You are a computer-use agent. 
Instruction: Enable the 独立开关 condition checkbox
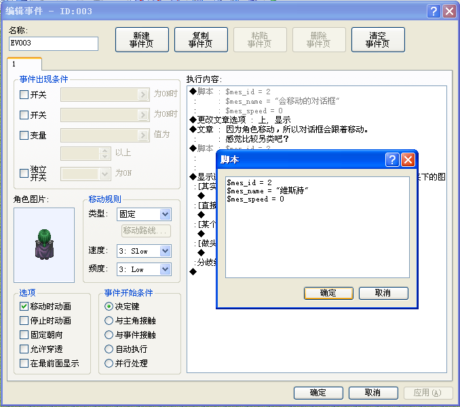click(24, 173)
